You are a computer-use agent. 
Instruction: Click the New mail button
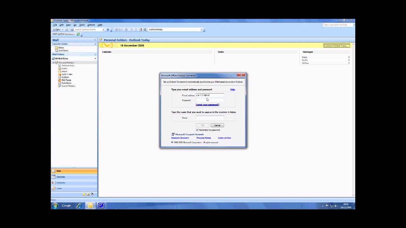[x=56, y=29]
